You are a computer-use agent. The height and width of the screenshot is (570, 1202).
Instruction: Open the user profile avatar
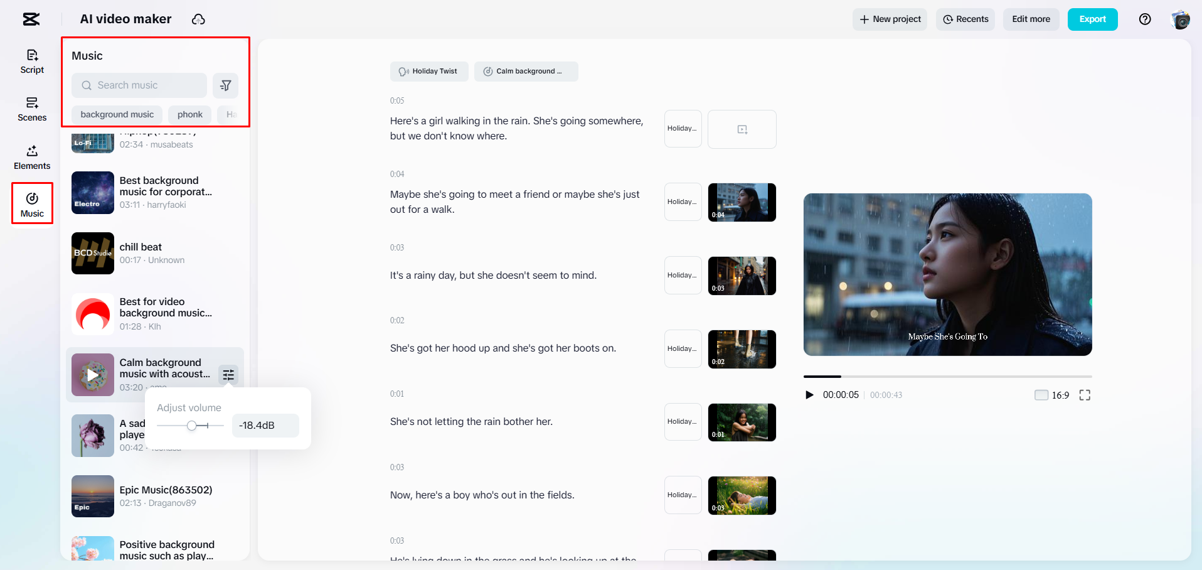[1181, 19]
